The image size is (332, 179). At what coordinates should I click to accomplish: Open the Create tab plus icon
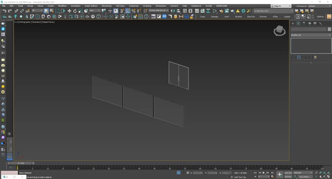click(x=293, y=24)
